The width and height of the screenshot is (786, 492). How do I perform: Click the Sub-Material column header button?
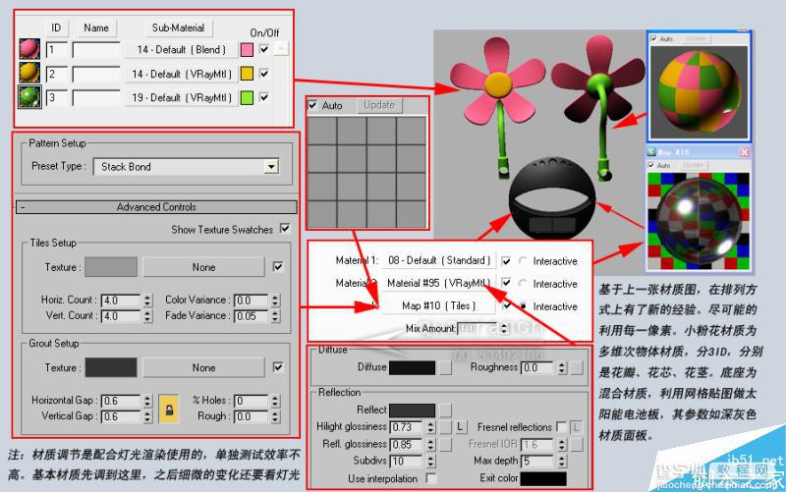click(178, 28)
